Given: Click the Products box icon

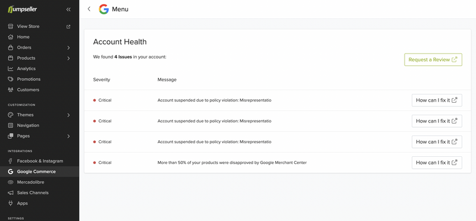Looking at the screenshot, I should [11, 58].
